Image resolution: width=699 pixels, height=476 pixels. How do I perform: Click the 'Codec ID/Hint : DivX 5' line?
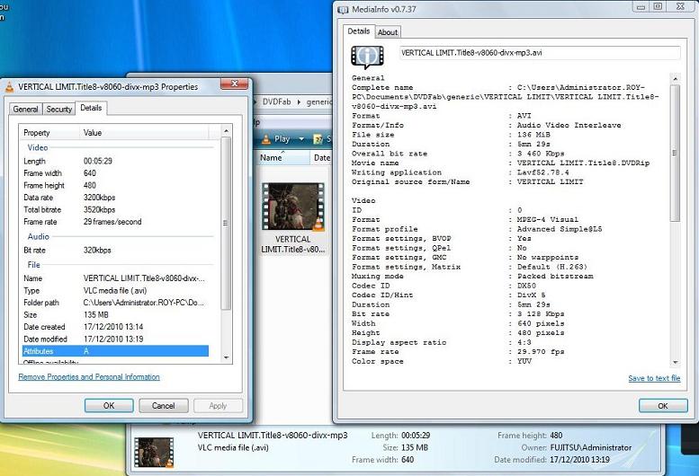[449, 295]
